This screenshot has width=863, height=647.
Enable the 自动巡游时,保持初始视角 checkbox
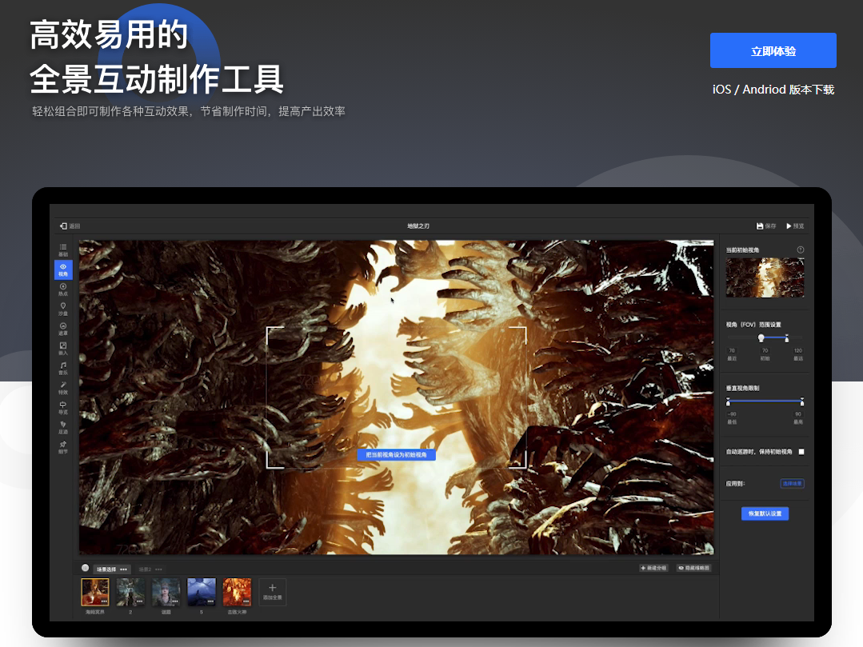[801, 452]
